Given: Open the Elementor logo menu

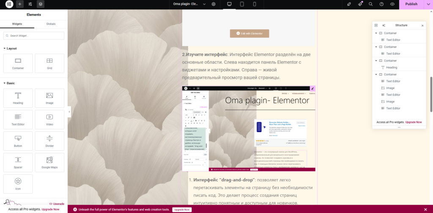Looking at the screenshot, I should (9, 4).
